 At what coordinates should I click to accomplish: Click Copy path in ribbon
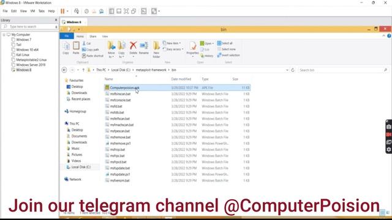(91, 50)
